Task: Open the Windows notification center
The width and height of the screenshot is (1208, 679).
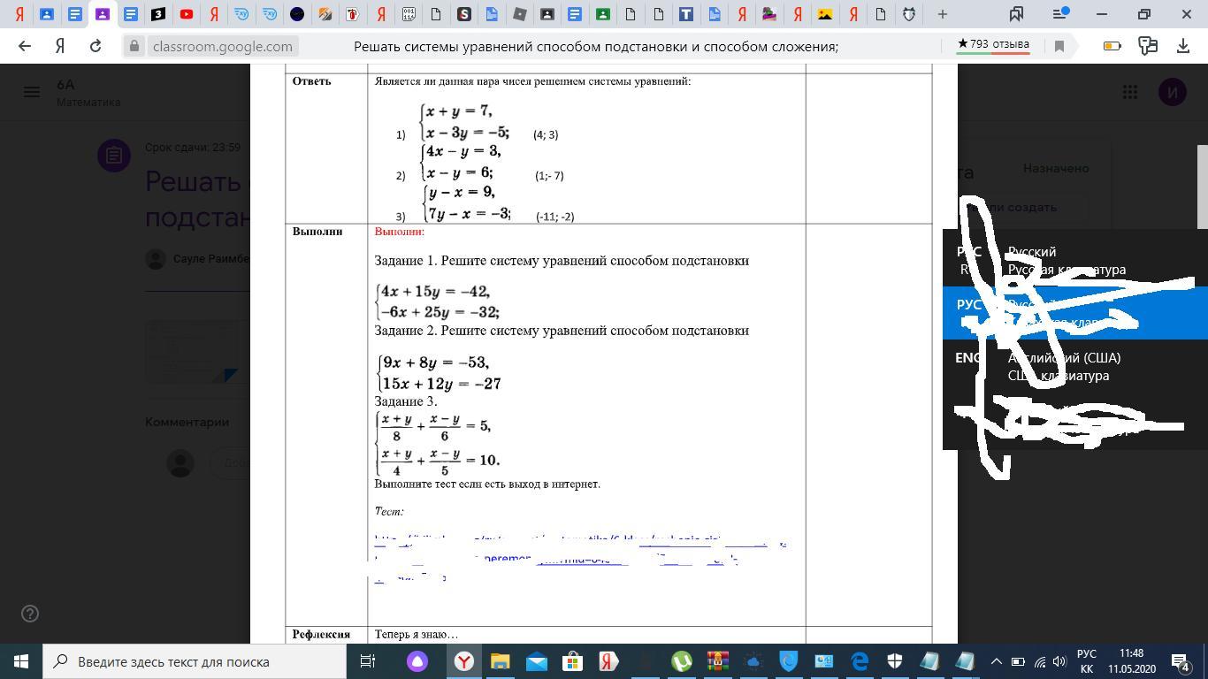Action: click(1181, 661)
